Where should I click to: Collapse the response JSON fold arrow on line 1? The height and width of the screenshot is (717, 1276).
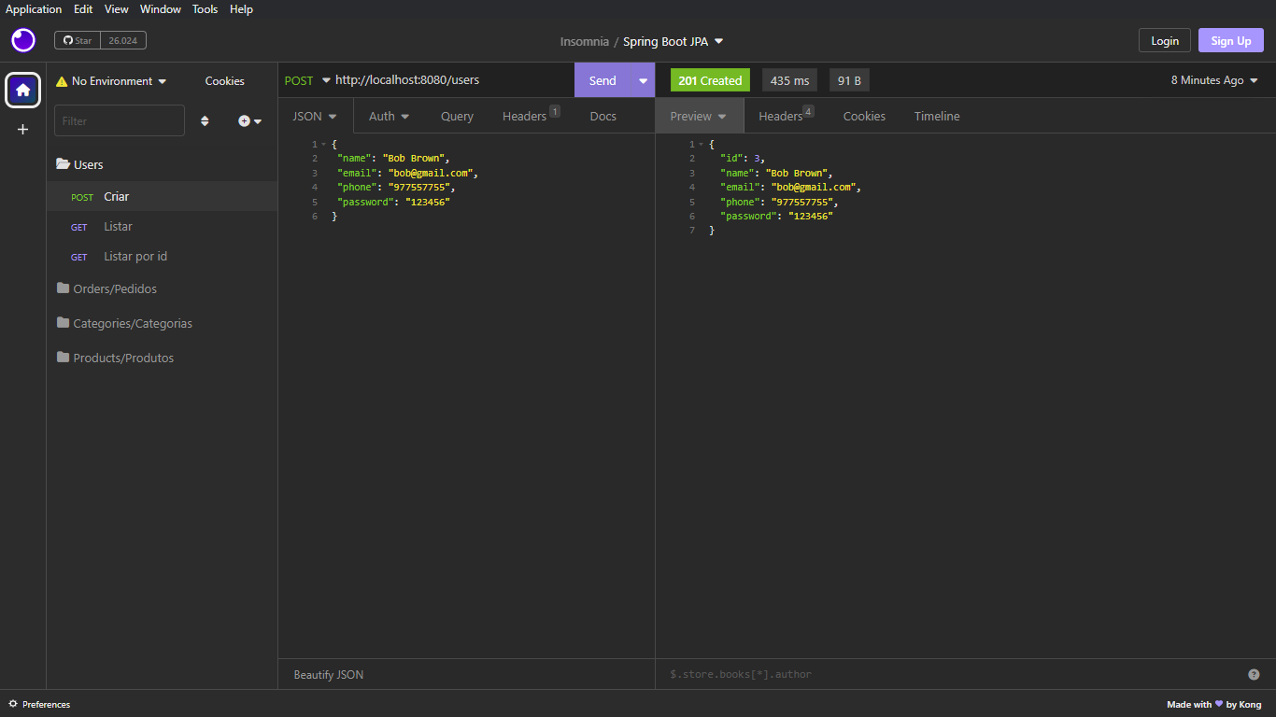coord(701,144)
